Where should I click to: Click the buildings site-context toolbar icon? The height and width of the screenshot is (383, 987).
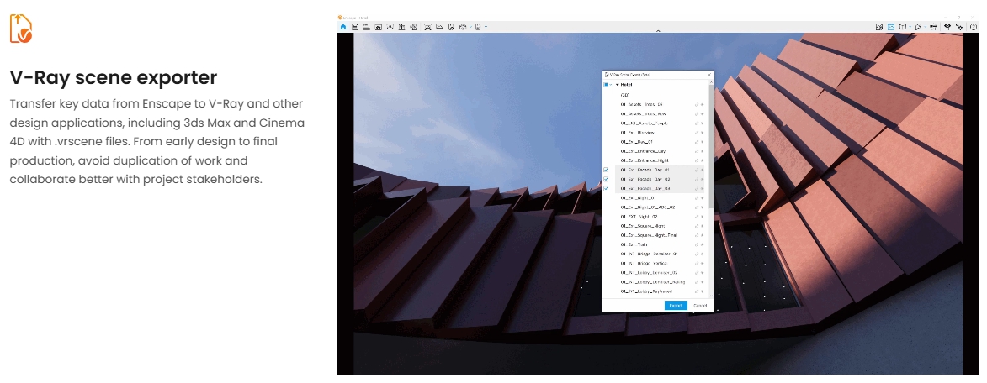point(401,27)
